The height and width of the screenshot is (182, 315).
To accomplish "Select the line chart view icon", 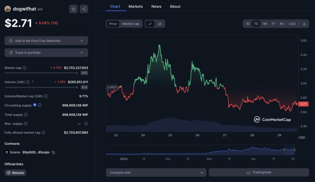I will (x=150, y=24).
